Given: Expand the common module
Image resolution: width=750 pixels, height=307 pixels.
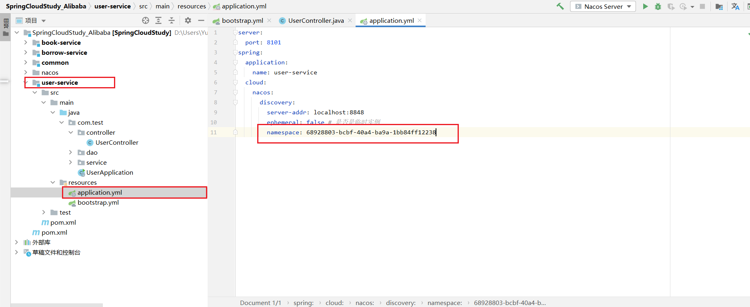Looking at the screenshot, I should [x=26, y=62].
